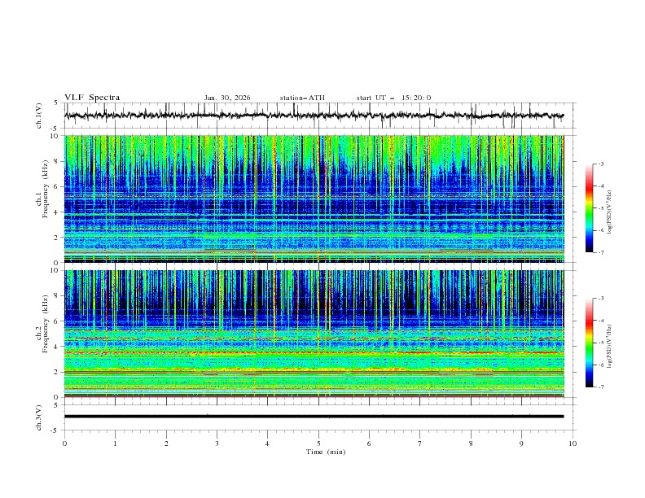Click the "10" label at time axis end
This screenshot has width=645, height=498.
coord(573,443)
